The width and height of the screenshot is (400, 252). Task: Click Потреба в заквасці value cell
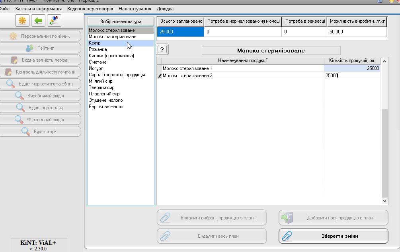[304, 32]
